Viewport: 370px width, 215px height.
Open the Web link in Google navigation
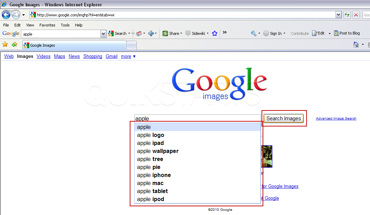[x=9, y=56]
